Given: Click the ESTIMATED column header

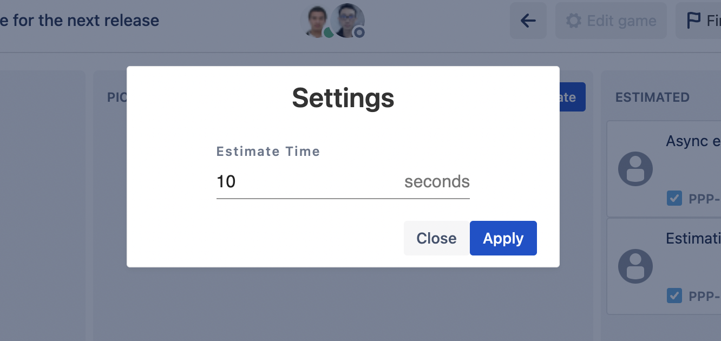Looking at the screenshot, I should click(x=652, y=97).
